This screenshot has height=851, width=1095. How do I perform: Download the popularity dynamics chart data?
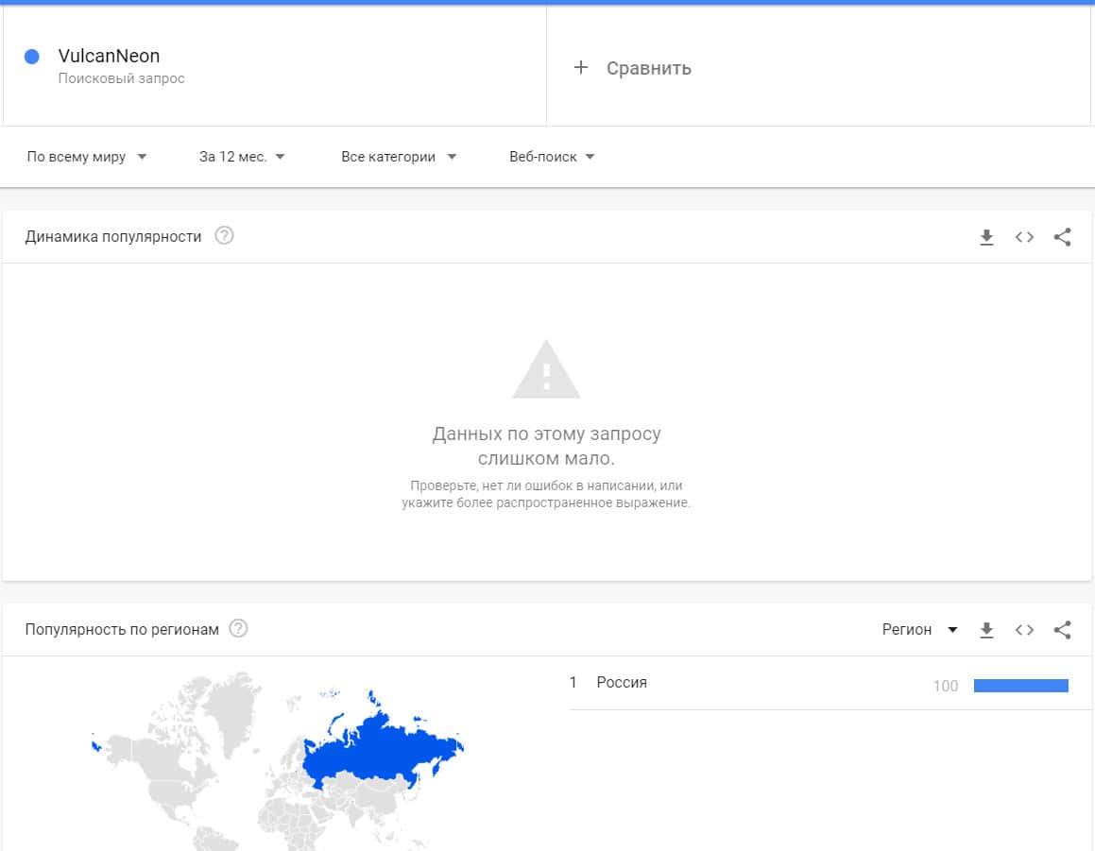pos(986,237)
